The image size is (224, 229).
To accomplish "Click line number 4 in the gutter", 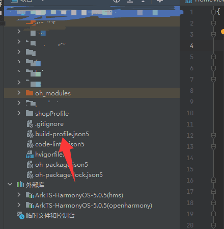I will tap(191, 45).
